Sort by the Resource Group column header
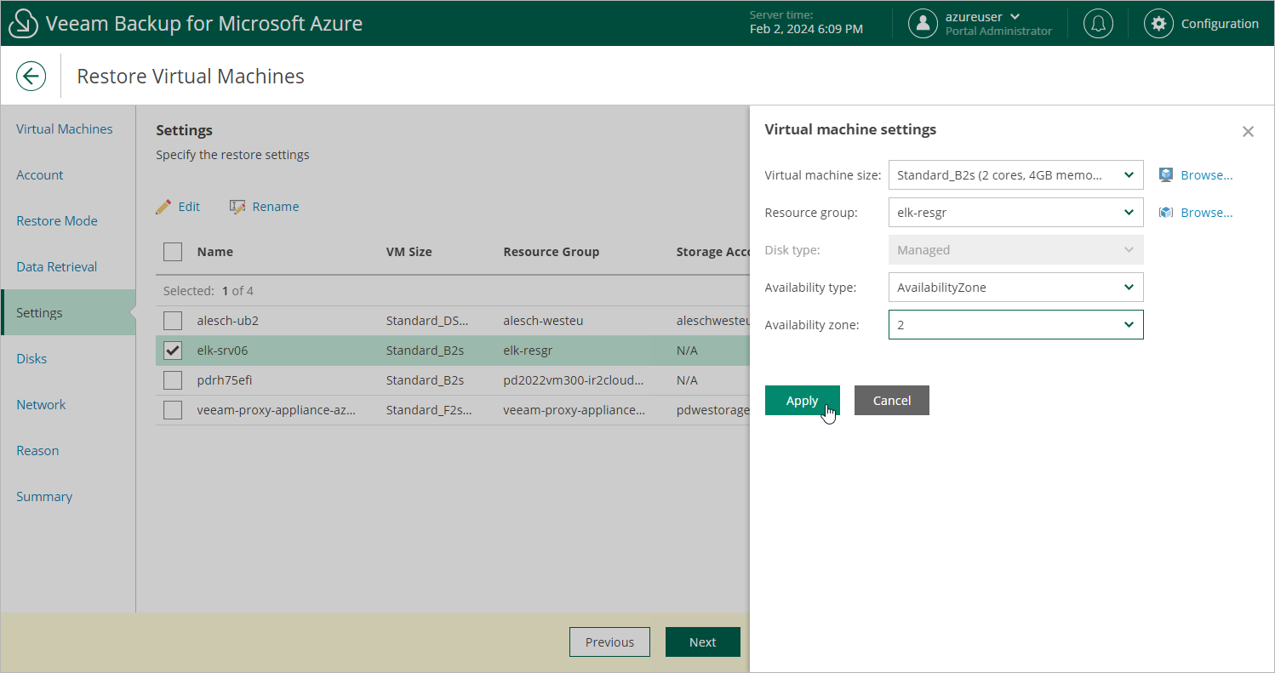 (551, 252)
